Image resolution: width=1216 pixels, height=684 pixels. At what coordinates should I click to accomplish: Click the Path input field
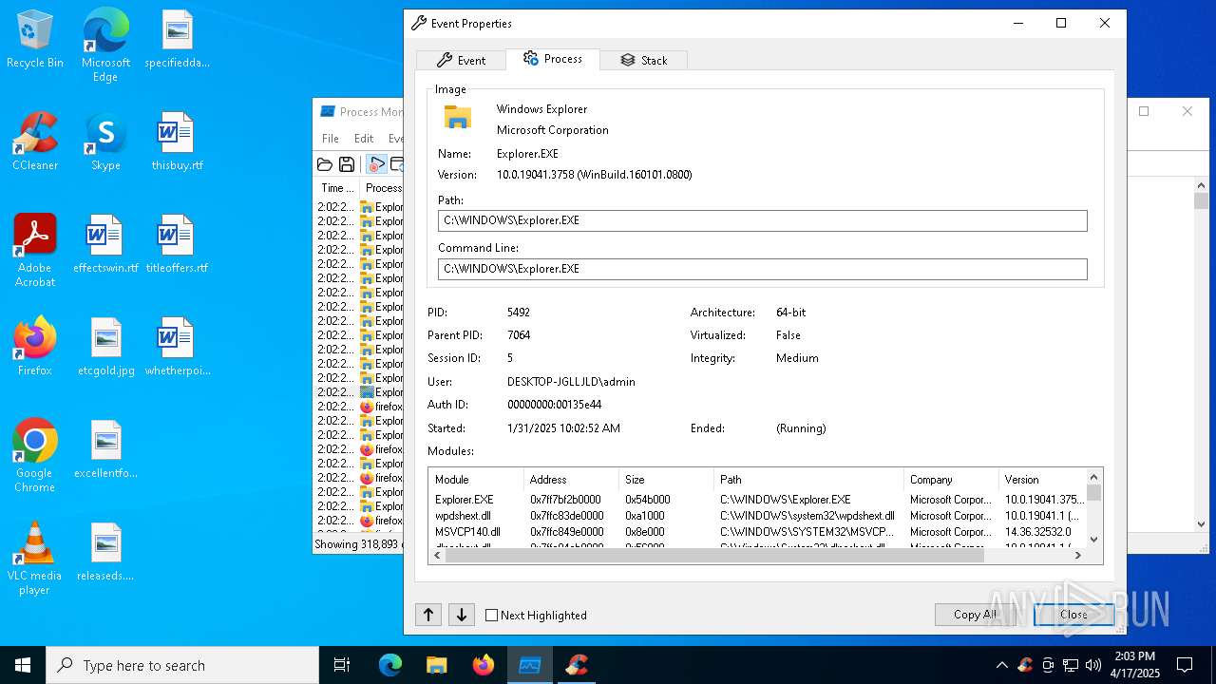tap(762, 220)
